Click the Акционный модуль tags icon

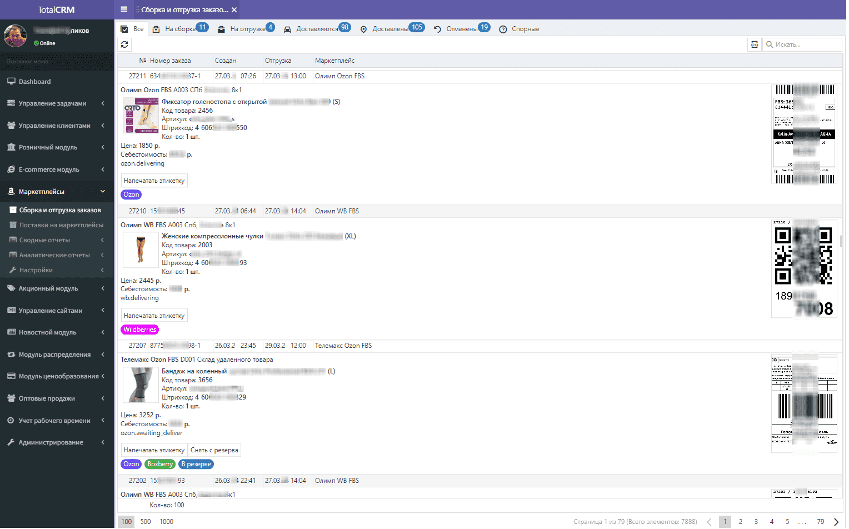click(11, 288)
